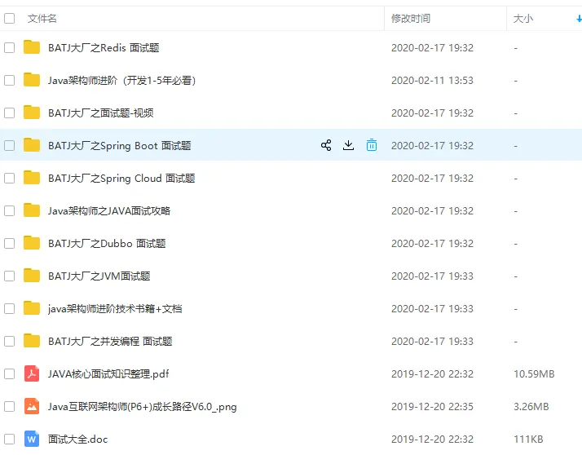The height and width of the screenshot is (455, 582).
Task: Check the box for 面试大全.doc
Action: [x=9, y=439]
